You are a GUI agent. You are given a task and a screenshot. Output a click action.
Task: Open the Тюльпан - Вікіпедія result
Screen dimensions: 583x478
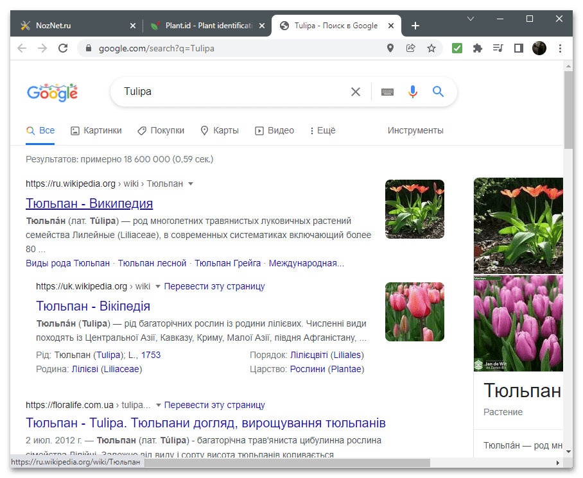[x=93, y=307]
